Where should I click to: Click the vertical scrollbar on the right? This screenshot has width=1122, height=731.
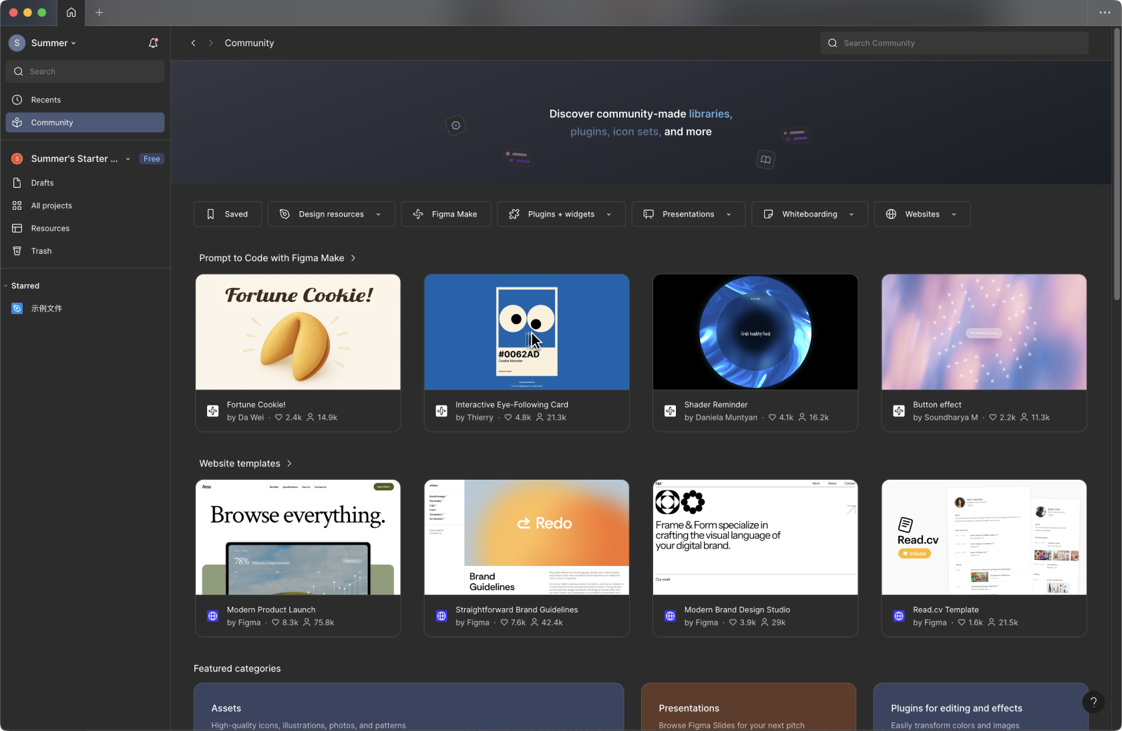click(1117, 167)
